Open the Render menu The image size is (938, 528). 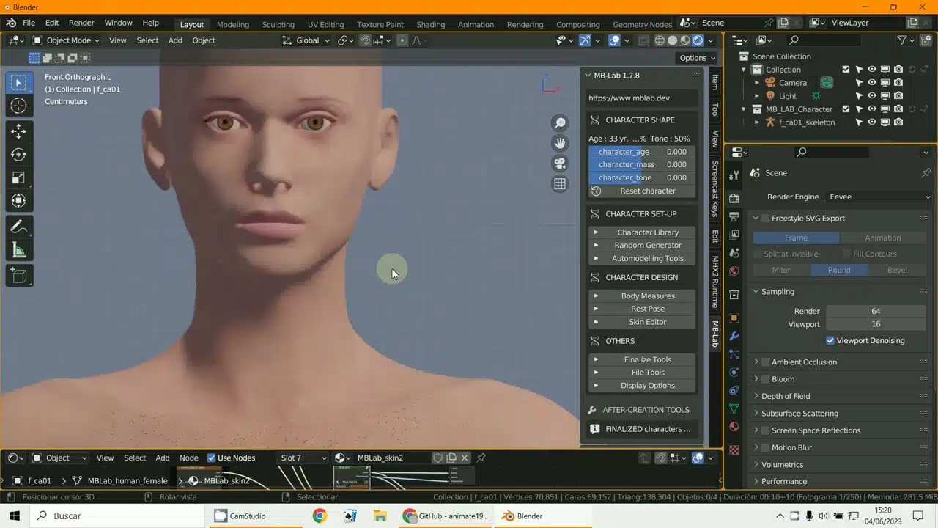click(x=81, y=23)
